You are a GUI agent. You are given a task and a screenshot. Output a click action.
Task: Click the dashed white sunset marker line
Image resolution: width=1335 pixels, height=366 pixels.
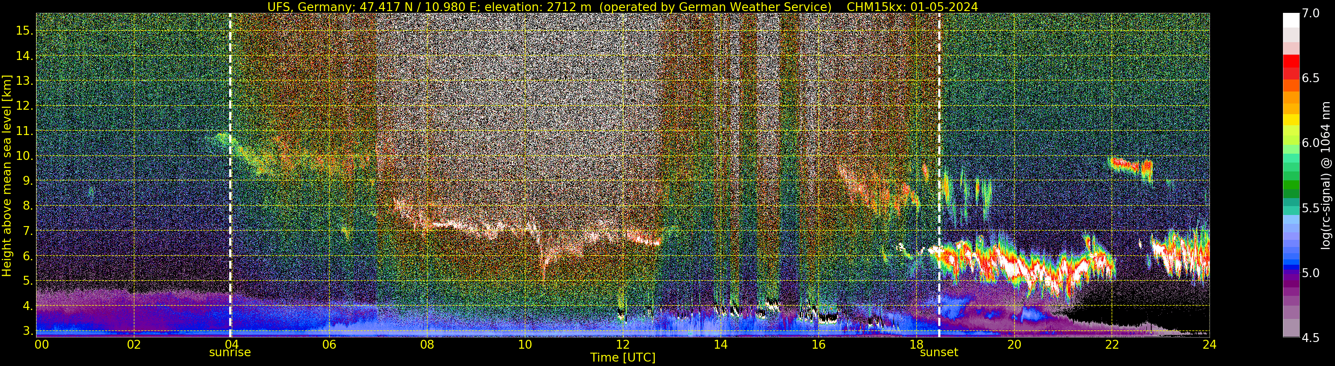[x=939, y=175]
